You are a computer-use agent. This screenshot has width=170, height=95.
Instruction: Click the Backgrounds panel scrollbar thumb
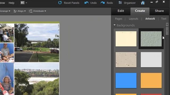(167, 31)
